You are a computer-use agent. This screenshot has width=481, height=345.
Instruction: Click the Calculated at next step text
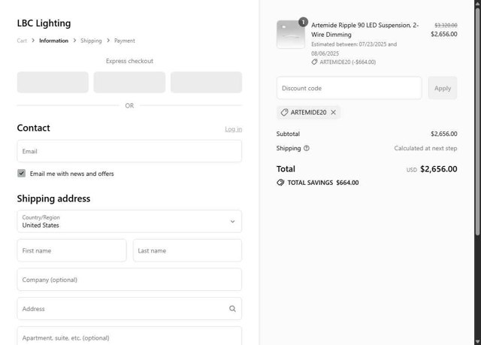[x=425, y=148]
